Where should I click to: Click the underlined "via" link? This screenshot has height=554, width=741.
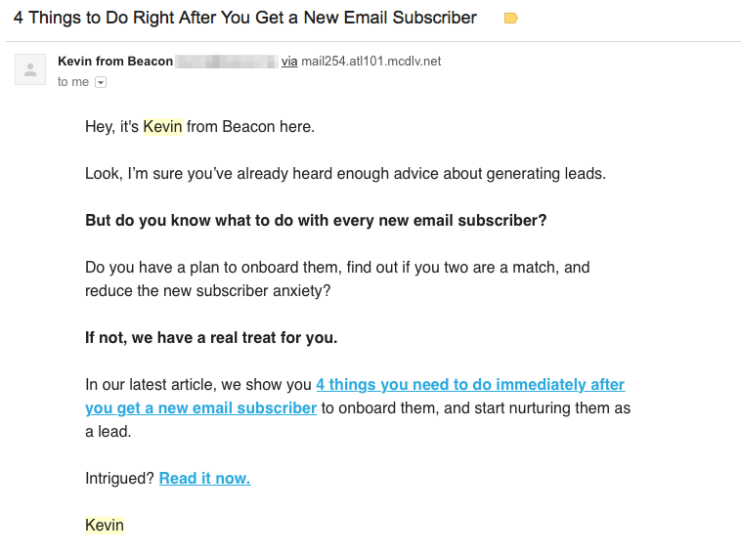(x=289, y=62)
